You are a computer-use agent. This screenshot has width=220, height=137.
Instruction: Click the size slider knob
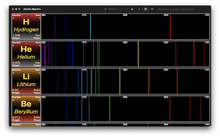pyautogui.click(x=117, y=9)
